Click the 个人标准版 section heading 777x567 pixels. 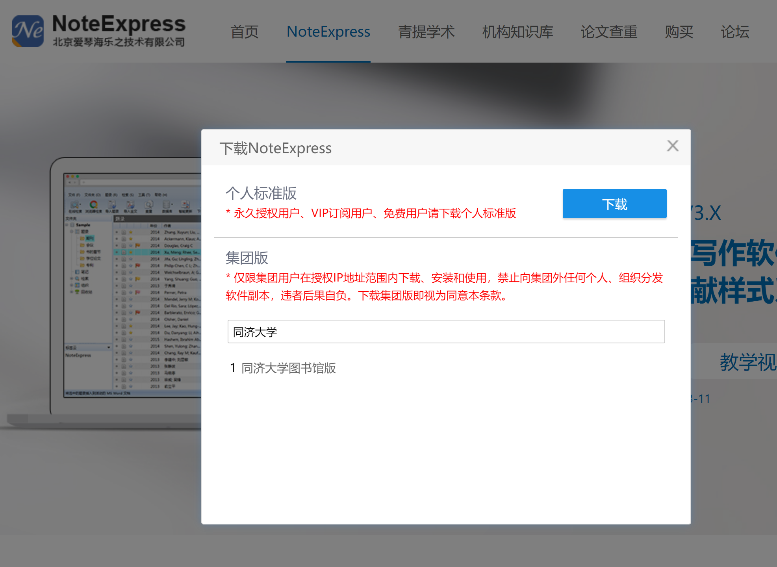[x=261, y=193]
